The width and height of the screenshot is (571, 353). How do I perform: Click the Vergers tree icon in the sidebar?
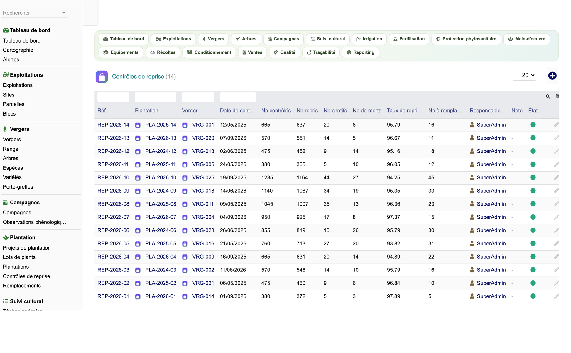click(5, 129)
